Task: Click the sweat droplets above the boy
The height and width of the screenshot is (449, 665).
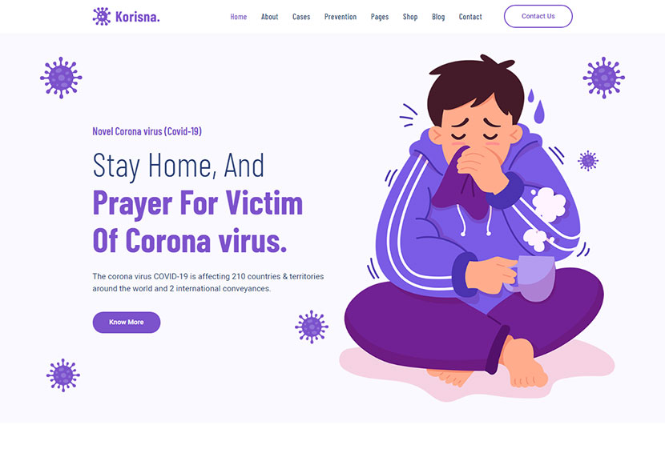Action: click(536, 106)
